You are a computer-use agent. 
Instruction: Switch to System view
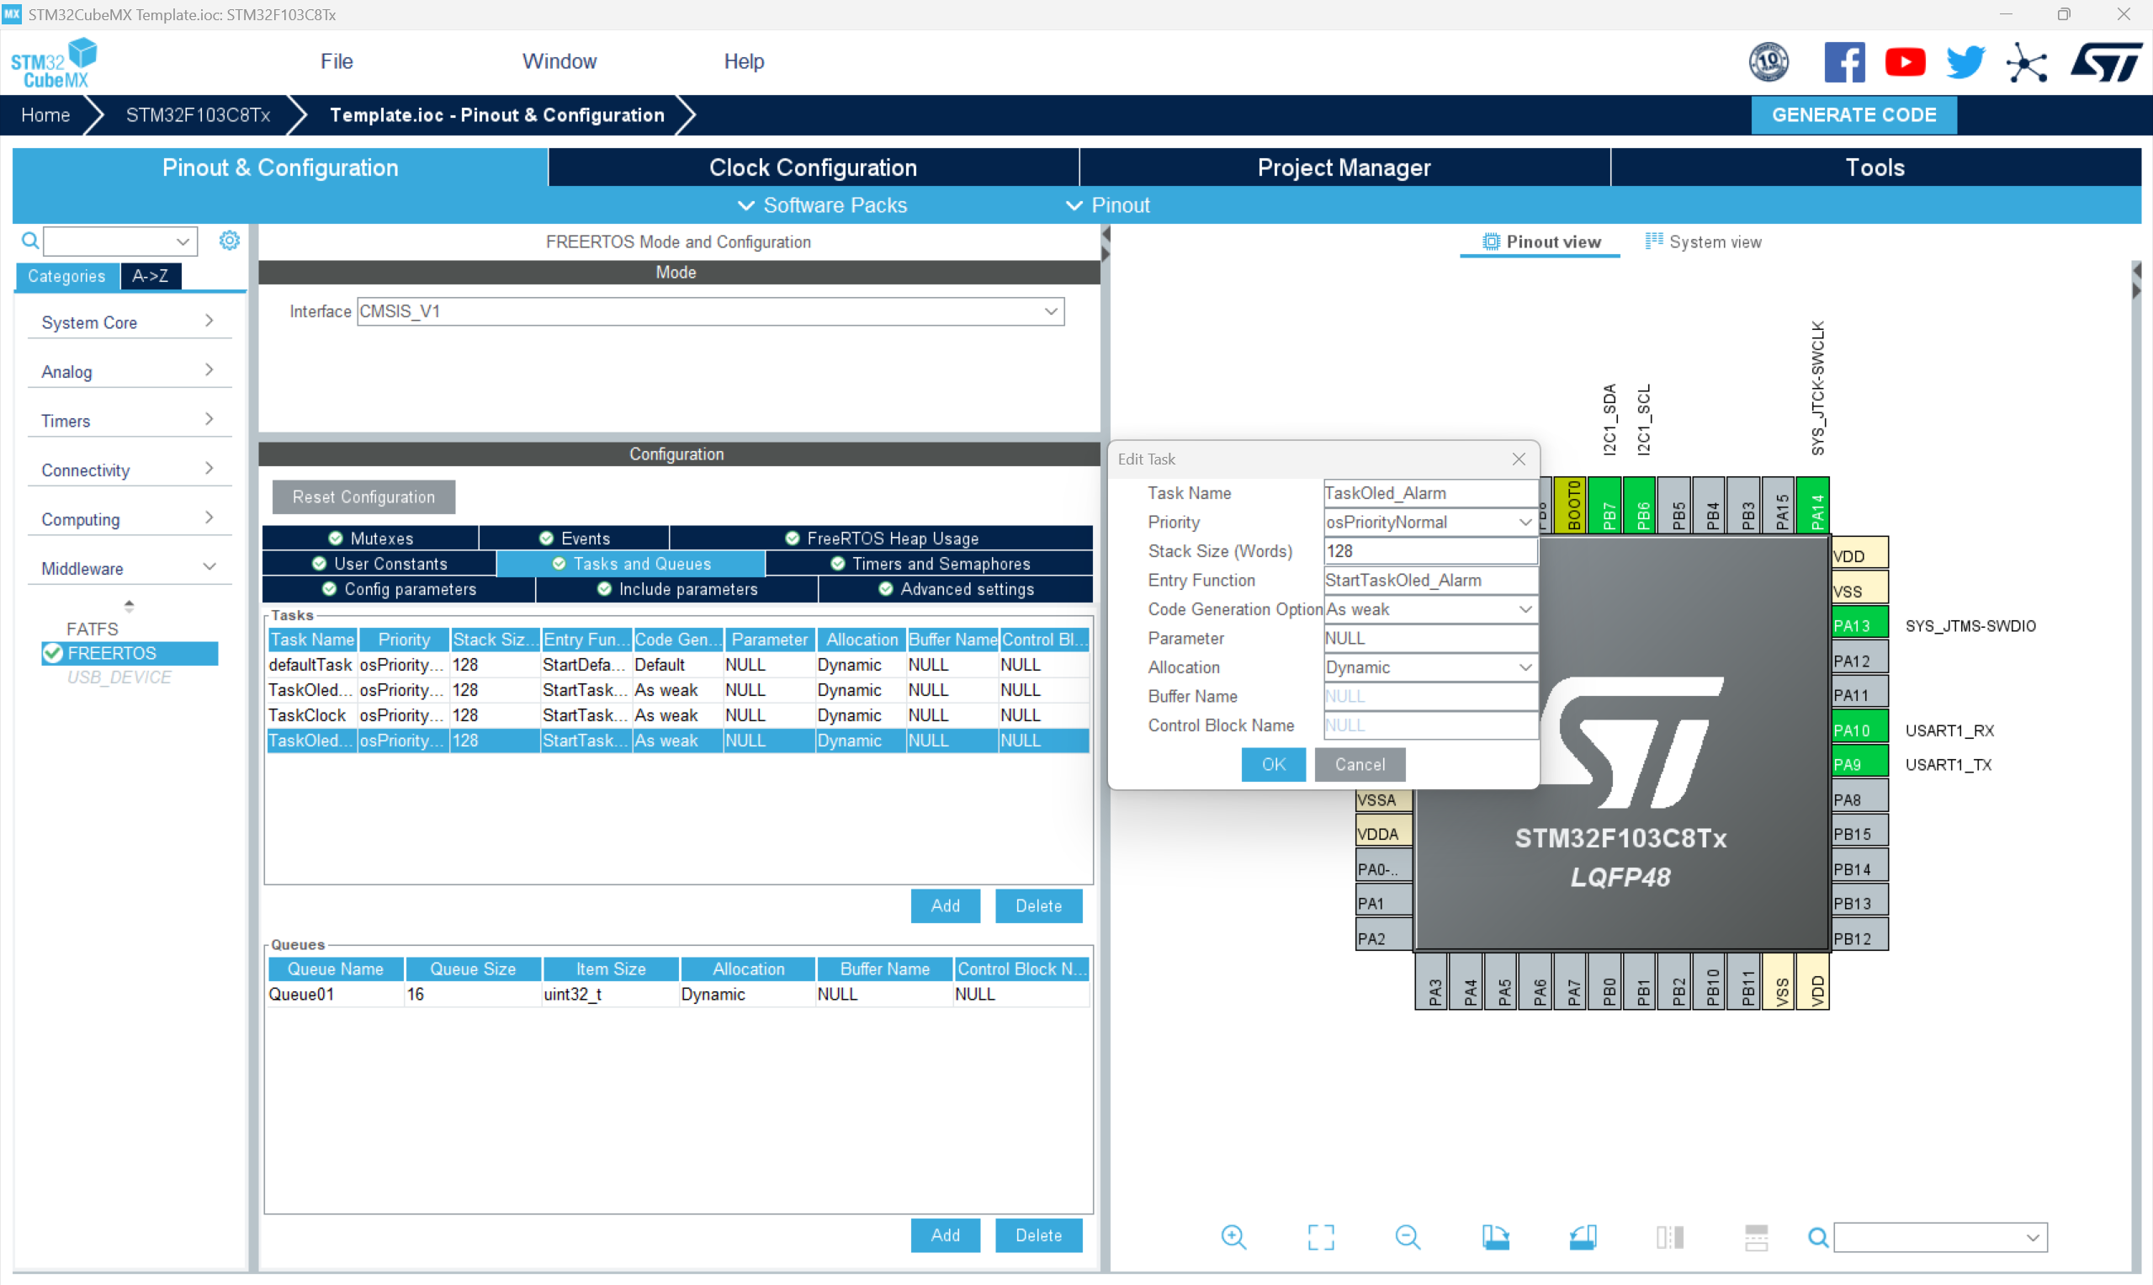(x=1703, y=242)
